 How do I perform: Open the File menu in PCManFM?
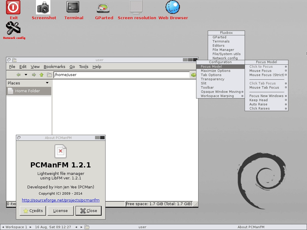12,67
